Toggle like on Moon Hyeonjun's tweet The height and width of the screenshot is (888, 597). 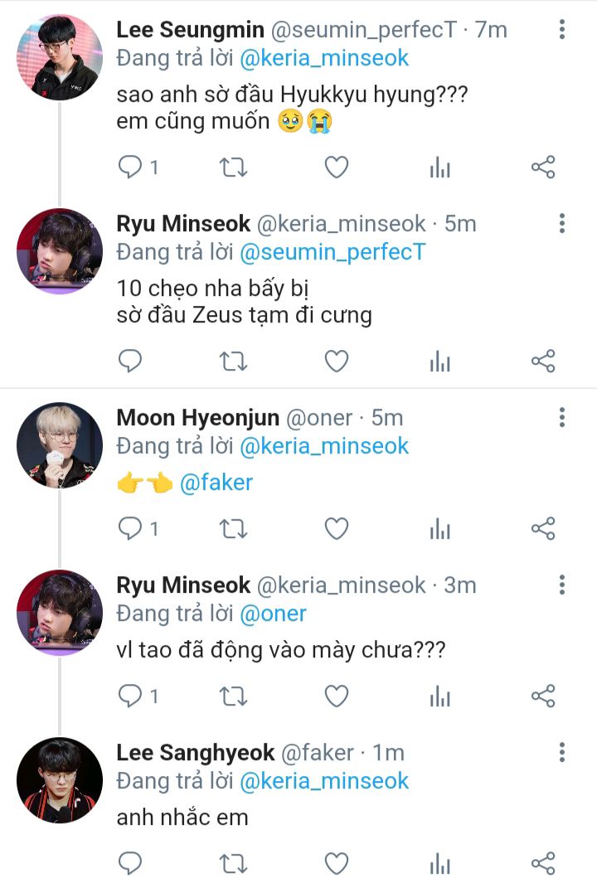tap(336, 528)
